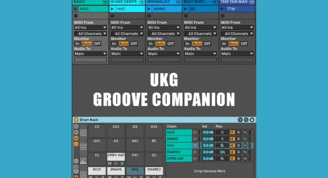Image resolution: width=328 pixels, height=178 pixels.
Task: Toggle the Drum Rack device activator circle
Action: coord(76,120)
